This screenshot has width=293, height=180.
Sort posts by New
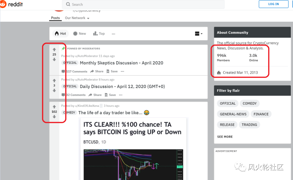[79, 34]
